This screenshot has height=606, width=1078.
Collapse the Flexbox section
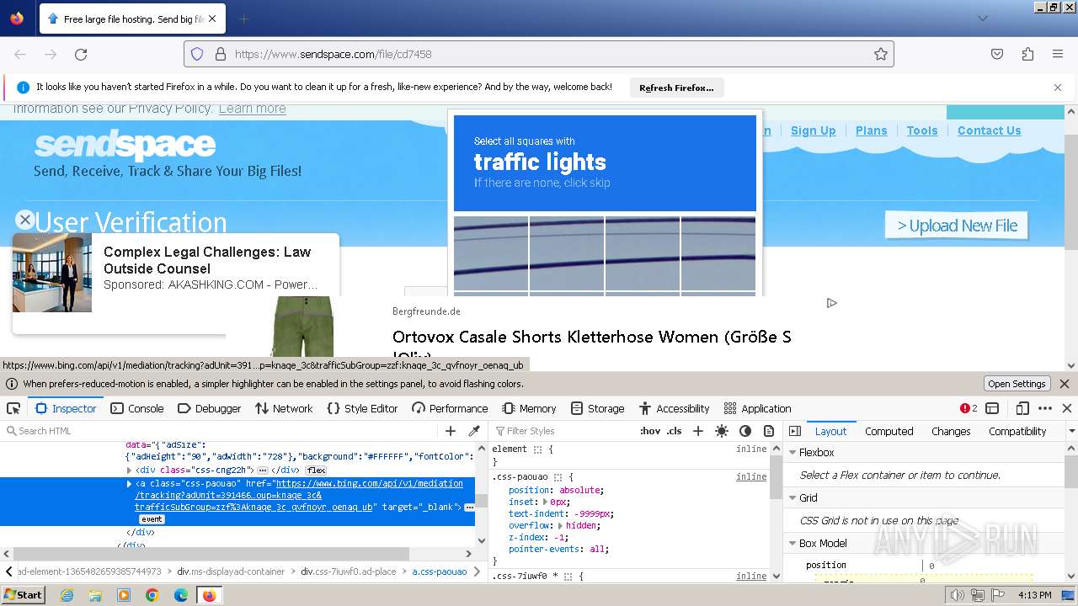(x=792, y=452)
